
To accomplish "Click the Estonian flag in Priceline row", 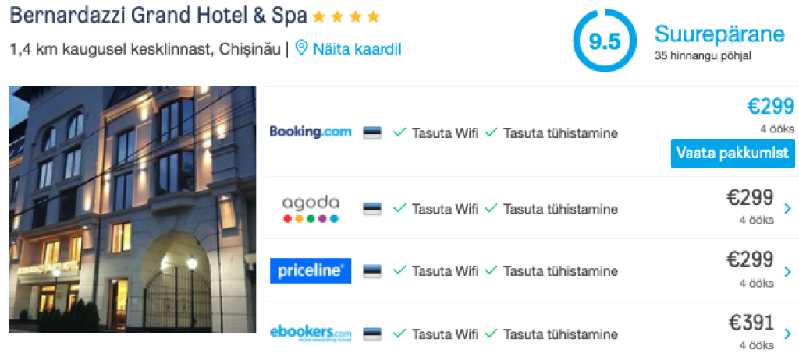I will pyautogui.click(x=372, y=271).
